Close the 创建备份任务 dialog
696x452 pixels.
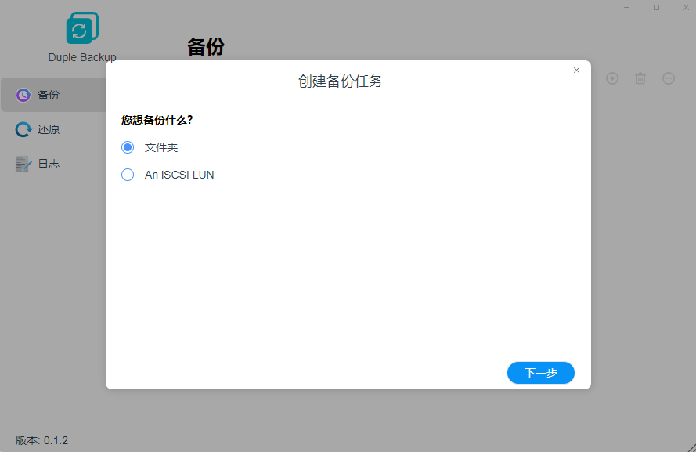coord(577,71)
